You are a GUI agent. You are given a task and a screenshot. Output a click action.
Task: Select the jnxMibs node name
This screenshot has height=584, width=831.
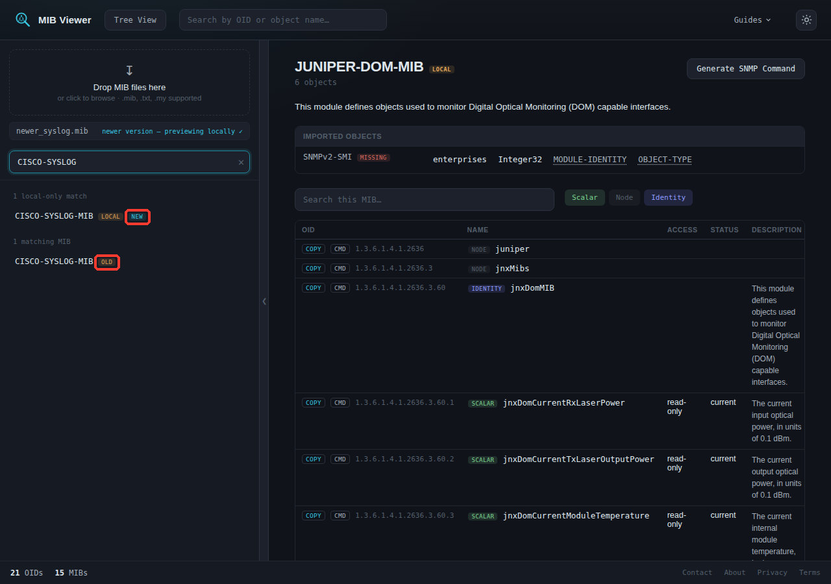click(512, 269)
